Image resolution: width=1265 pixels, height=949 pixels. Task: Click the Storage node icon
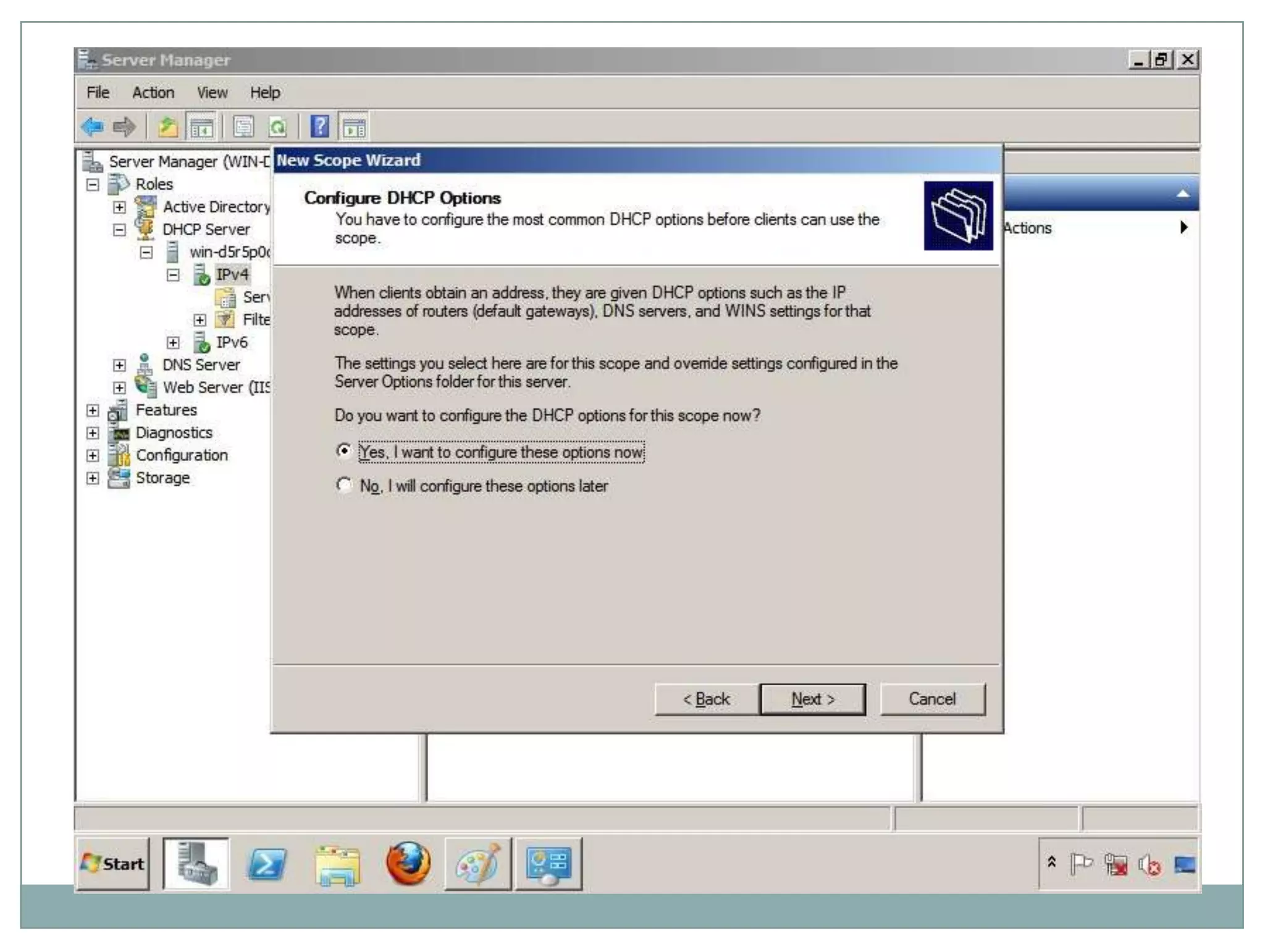point(119,478)
